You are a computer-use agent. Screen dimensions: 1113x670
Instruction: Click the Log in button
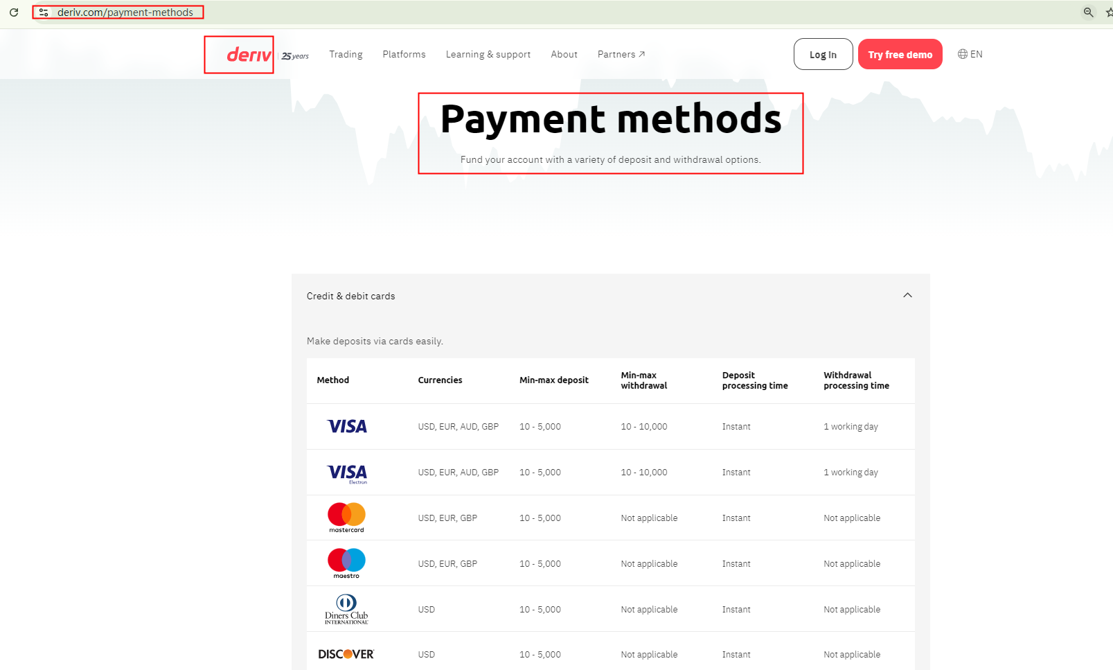[823, 54]
